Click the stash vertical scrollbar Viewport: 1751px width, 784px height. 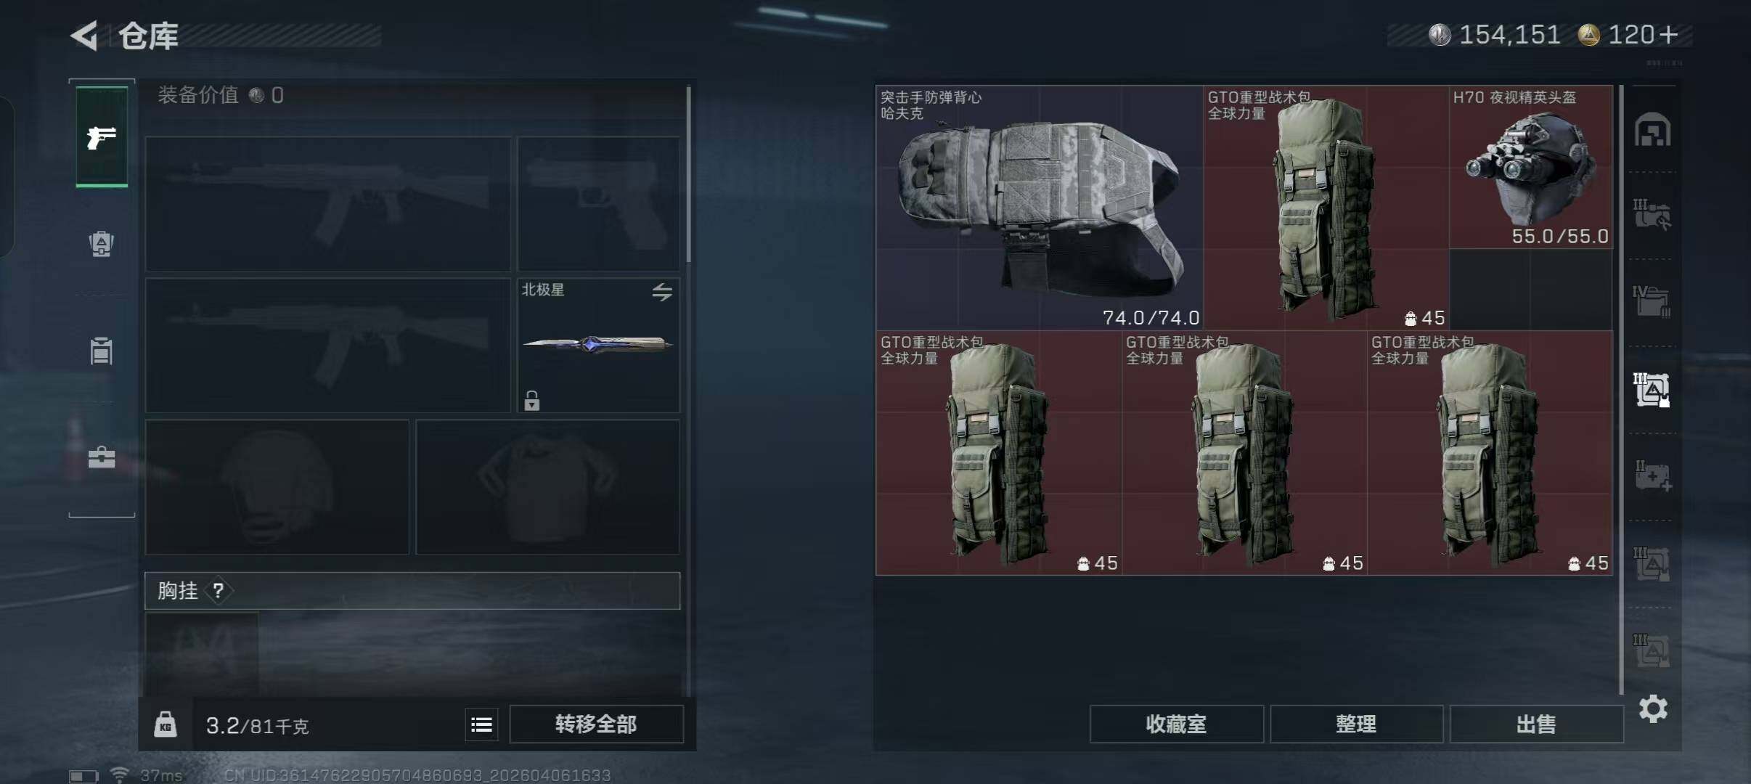(1621, 389)
